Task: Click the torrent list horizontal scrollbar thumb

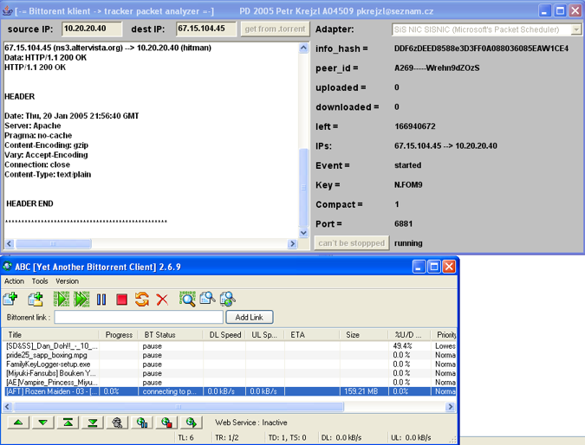Action: [179, 407]
